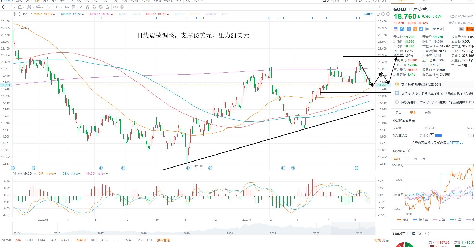
Task: Toggle the DIF line visibility
Action: click(x=47, y=174)
